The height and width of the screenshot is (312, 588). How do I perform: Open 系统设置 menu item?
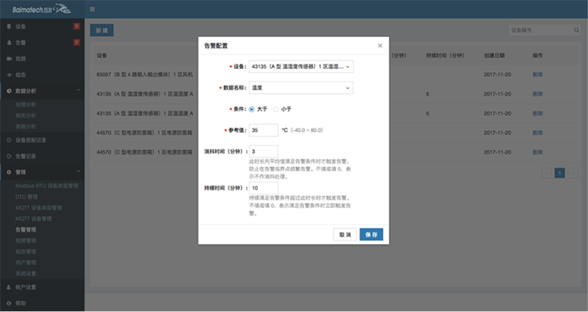(26, 273)
